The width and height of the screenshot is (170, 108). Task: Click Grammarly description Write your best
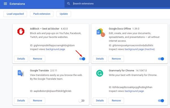point(133,75)
